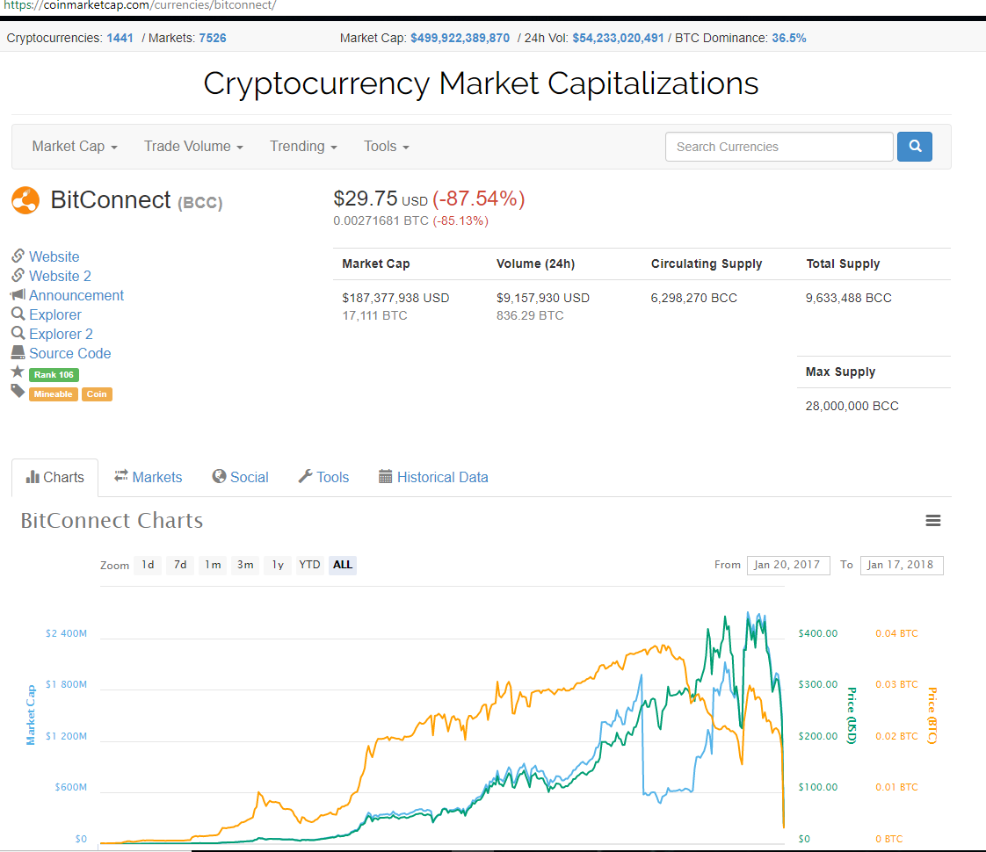Click the From date field Jan 20, 2017
This screenshot has height=852, width=986.
pos(788,565)
